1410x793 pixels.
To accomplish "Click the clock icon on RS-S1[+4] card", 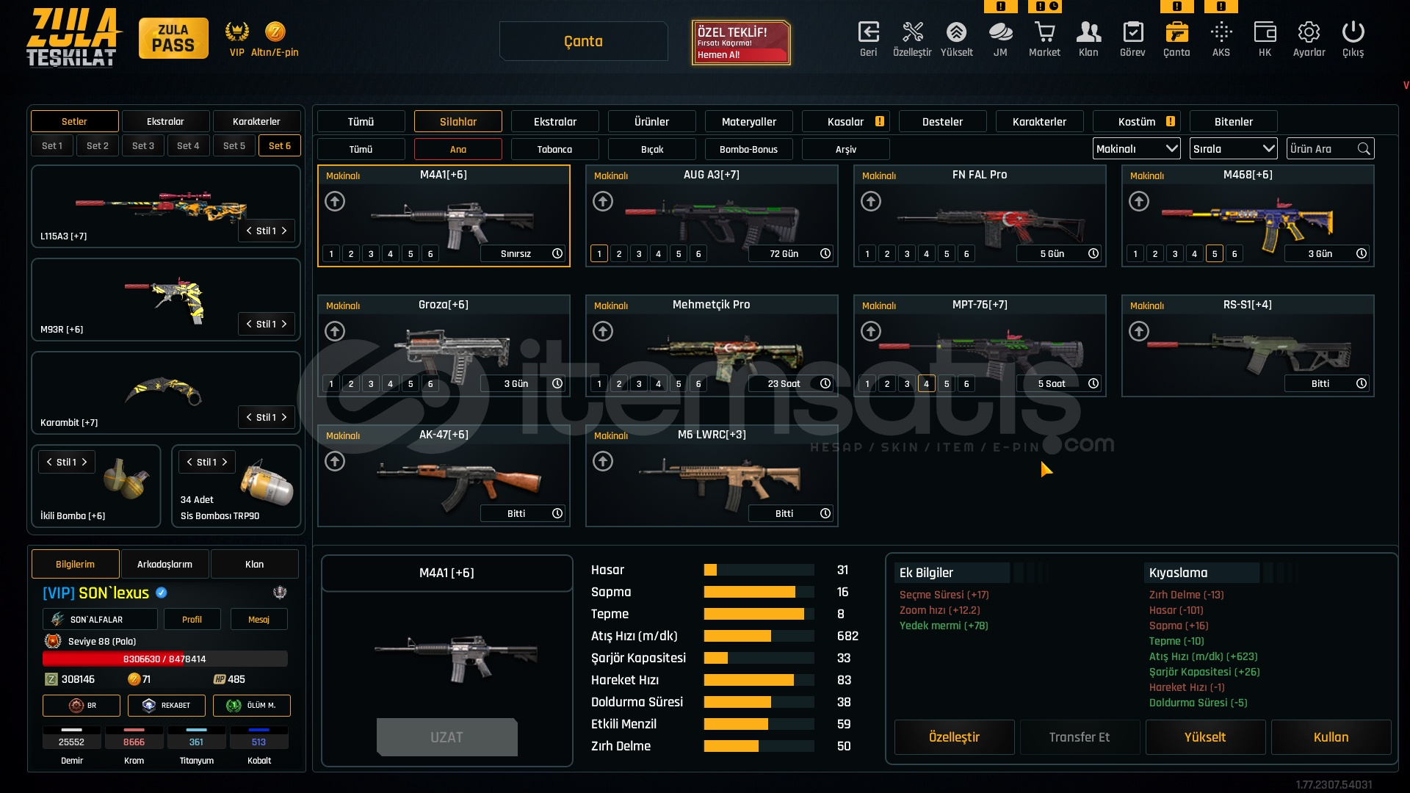I will coord(1362,383).
